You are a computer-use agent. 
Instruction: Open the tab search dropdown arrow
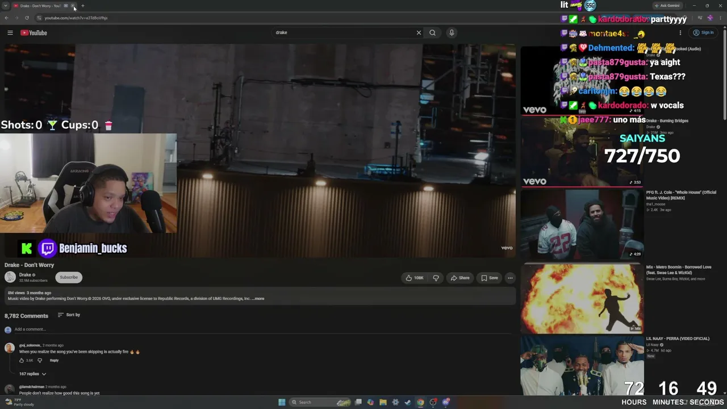coord(6,6)
